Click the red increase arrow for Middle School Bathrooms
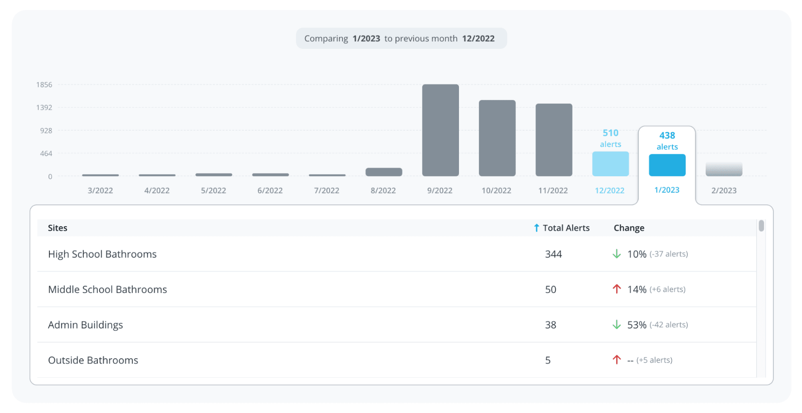802x413 pixels. pos(617,289)
